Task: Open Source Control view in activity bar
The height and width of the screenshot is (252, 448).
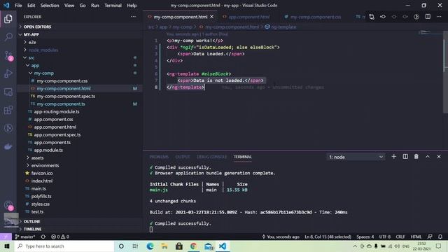Action: click(x=8, y=55)
